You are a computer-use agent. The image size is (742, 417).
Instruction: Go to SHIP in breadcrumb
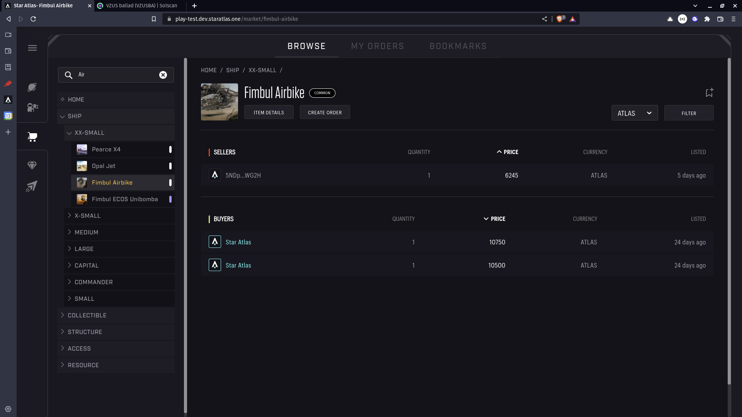click(233, 70)
